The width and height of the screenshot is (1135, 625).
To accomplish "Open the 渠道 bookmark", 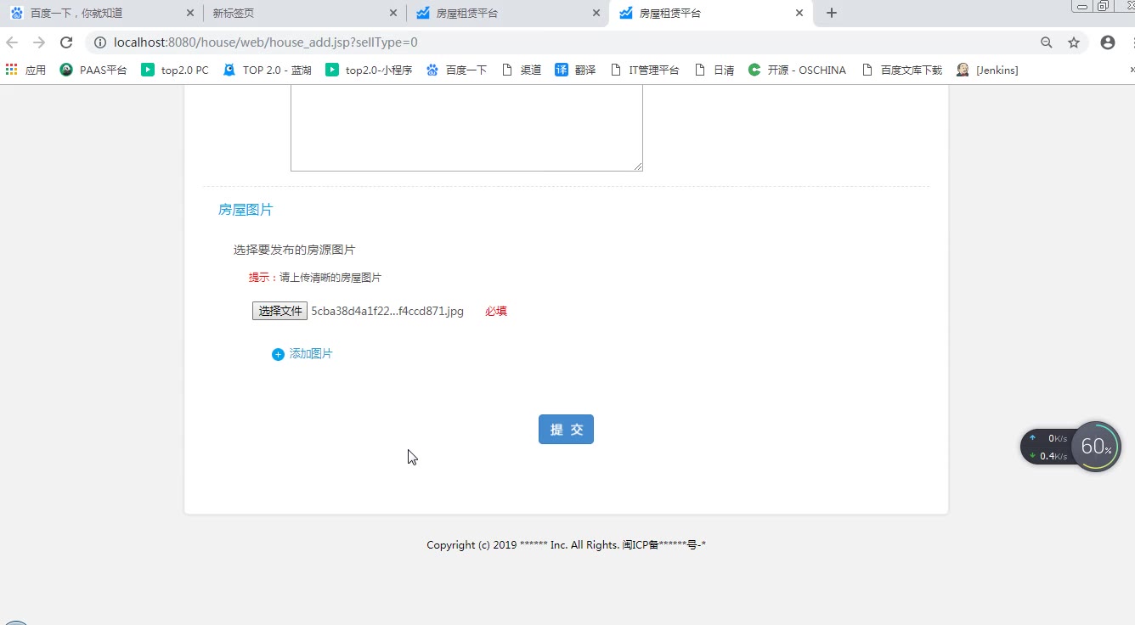I will [x=522, y=70].
